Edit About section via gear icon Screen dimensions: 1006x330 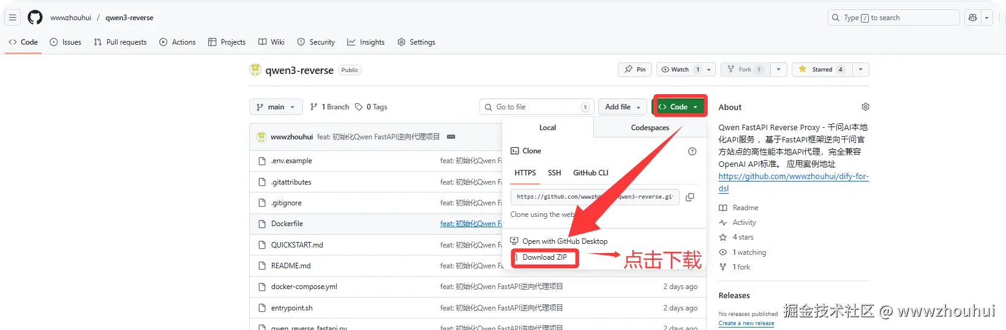[x=865, y=107]
